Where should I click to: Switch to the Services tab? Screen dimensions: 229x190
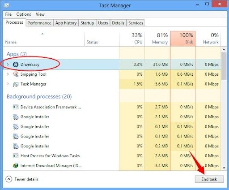[x=136, y=23]
